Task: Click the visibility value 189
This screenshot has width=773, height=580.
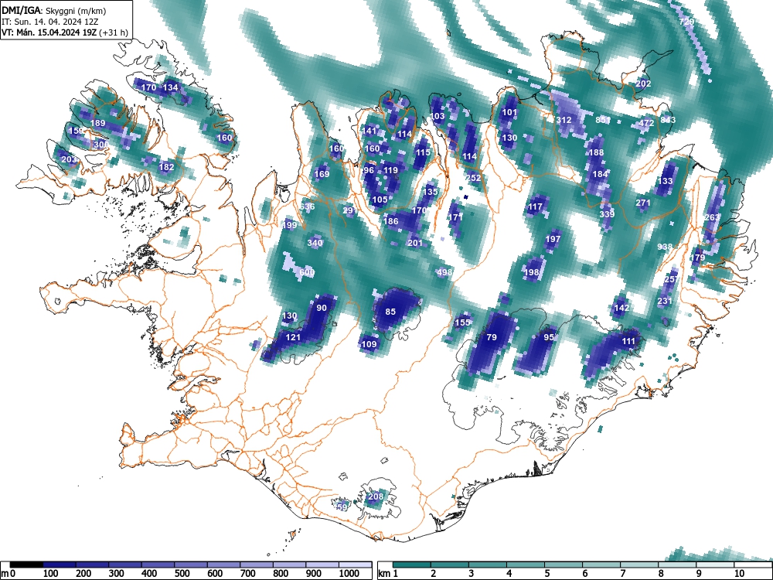Action: 97,123
